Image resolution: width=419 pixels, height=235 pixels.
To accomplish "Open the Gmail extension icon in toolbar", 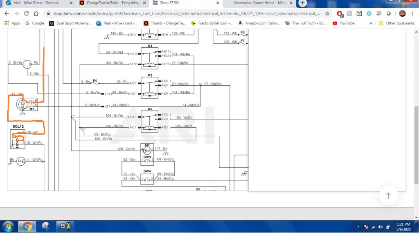I will [359, 13].
